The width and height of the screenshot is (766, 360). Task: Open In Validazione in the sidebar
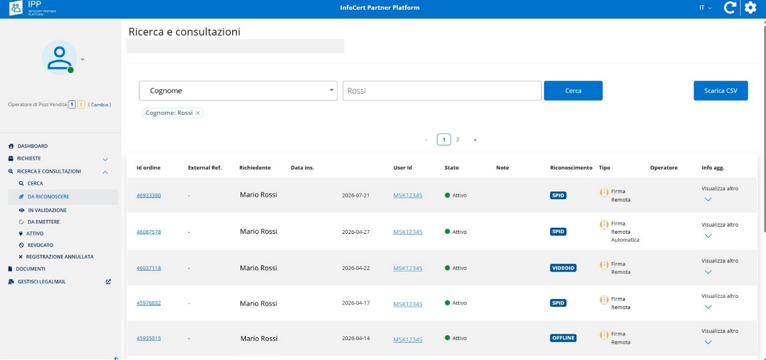pyautogui.click(x=47, y=210)
